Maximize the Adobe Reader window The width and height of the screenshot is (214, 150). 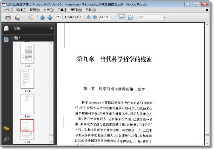click(x=197, y=4)
